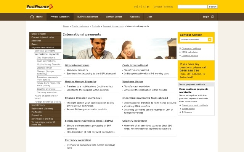The width and height of the screenshot is (244, 152).
Task: Click the arrow icon beside IBAN calculator
Action: [180, 52]
